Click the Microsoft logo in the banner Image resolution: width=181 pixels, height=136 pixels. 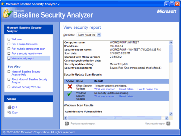(x=167, y=11)
